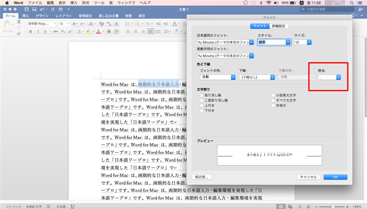The image size is (367, 209).
Task: Open レイアウト ribbon tab
Action: tap(64, 16)
